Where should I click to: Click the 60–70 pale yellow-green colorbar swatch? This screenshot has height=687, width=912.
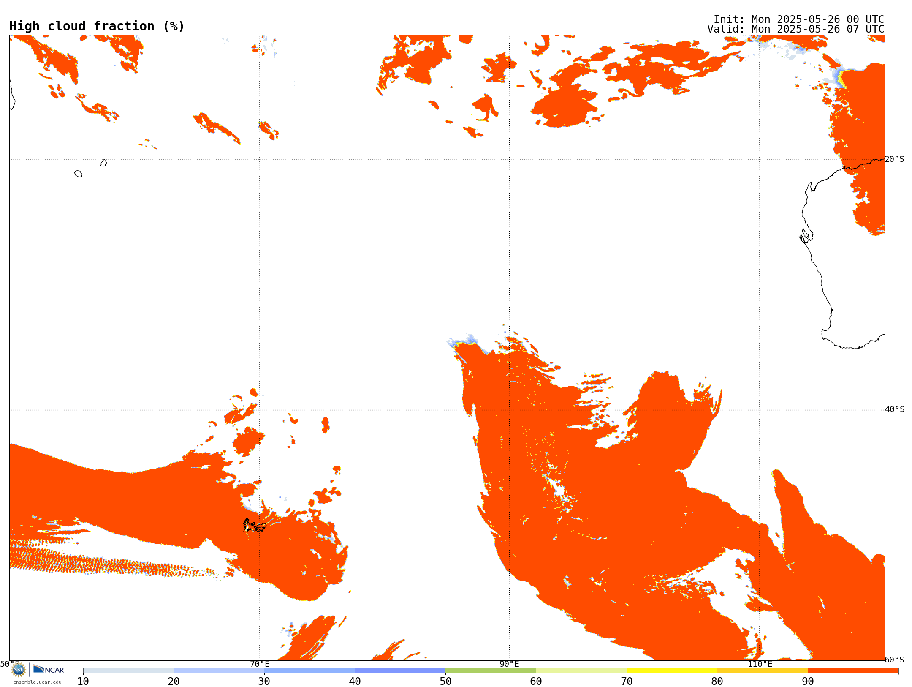581,671
